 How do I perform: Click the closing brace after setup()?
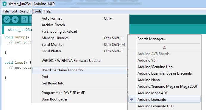[5, 53]
